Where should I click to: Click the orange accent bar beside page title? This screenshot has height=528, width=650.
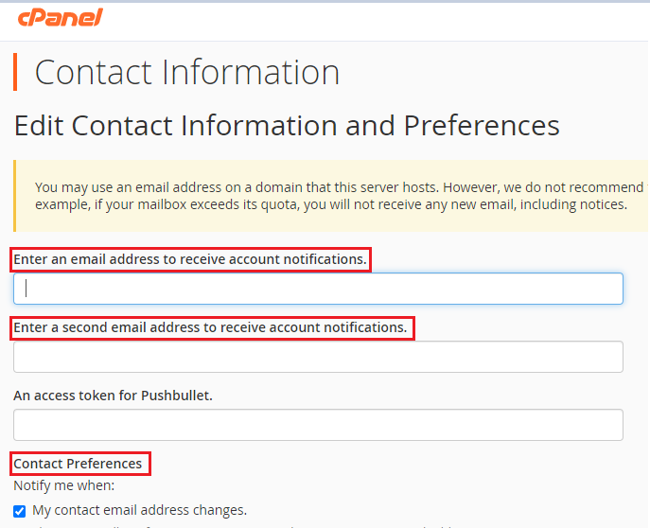coord(15,72)
